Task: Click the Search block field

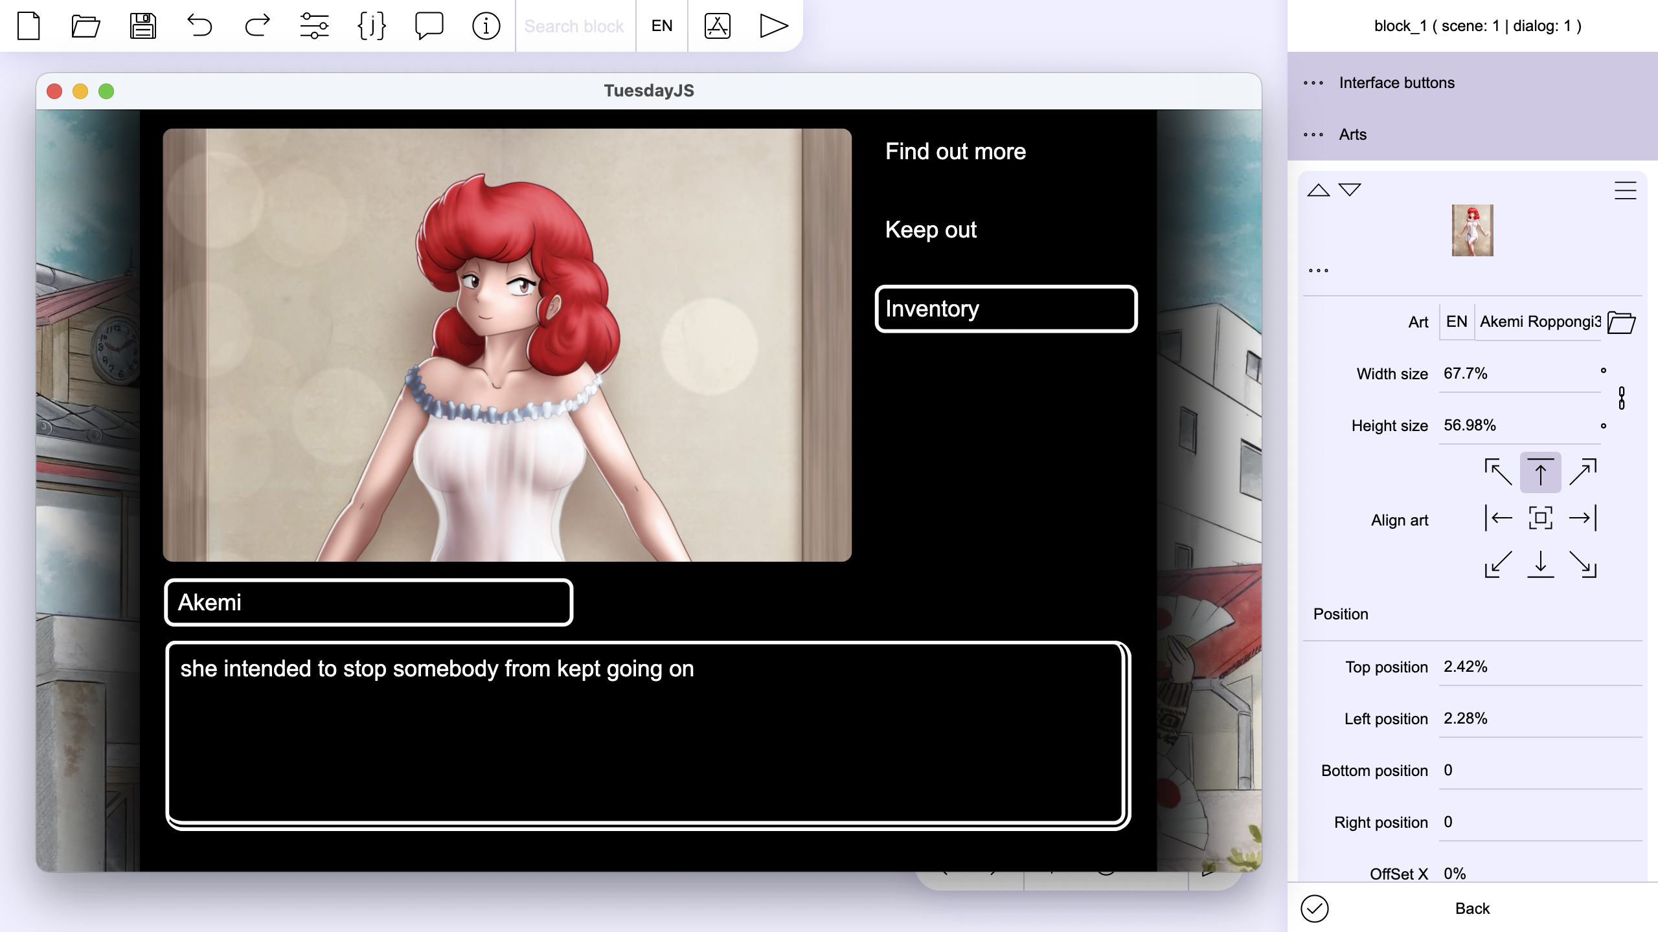Action: 574,26
